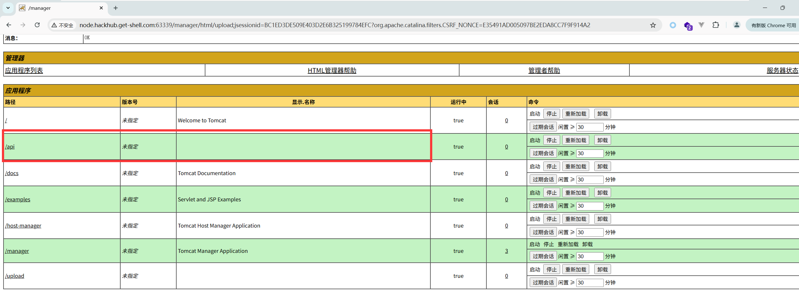Click 过期会话 button in the /host-manager row
Viewport: 799px width, 293px height.
coord(543,232)
